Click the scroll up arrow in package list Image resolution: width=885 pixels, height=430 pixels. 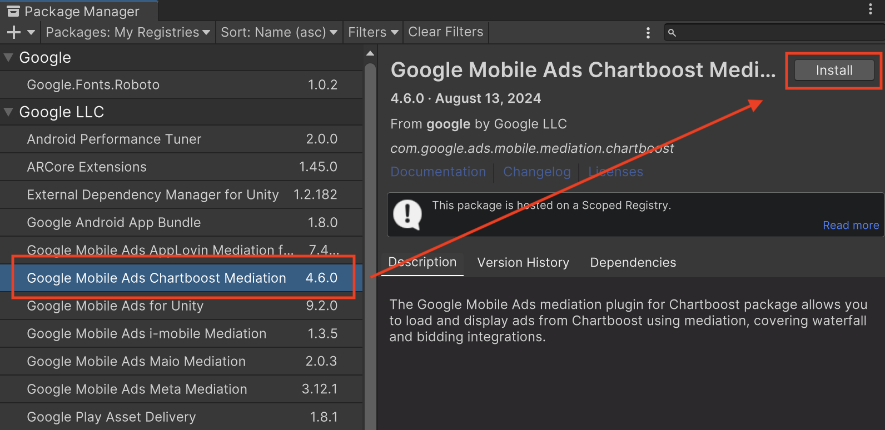coord(370,53)
